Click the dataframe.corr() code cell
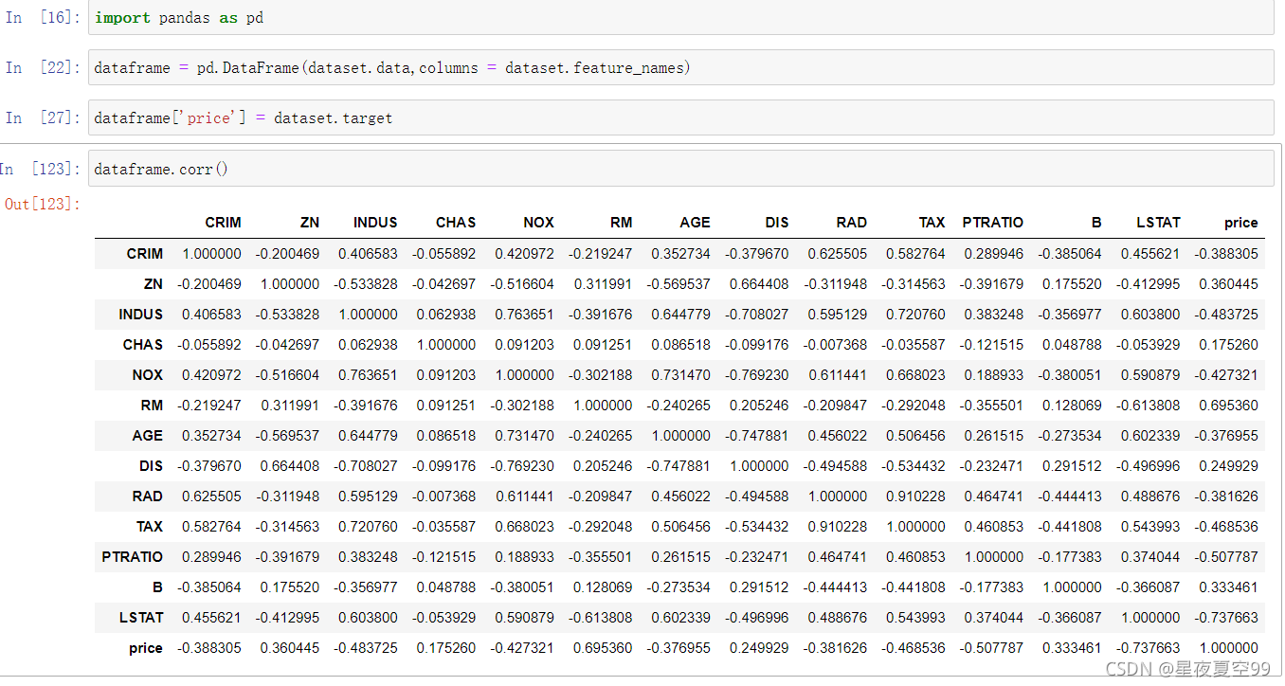Image resolution: width=1285 pixels, height=686 pixels. point(680,169)
